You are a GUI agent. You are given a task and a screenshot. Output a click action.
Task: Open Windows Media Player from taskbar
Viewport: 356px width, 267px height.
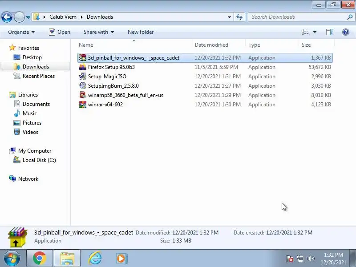pyautogui.click(x=122, y=259)
